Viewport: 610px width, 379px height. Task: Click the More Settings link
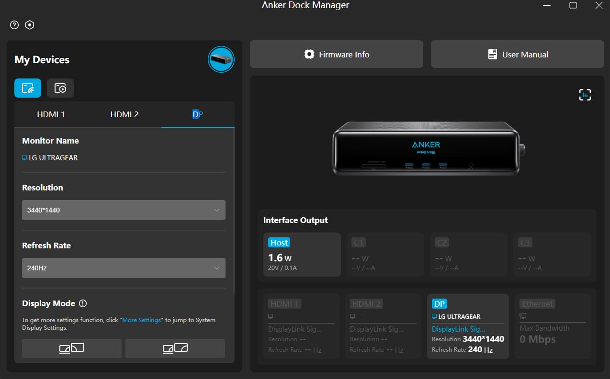point(142,320)
